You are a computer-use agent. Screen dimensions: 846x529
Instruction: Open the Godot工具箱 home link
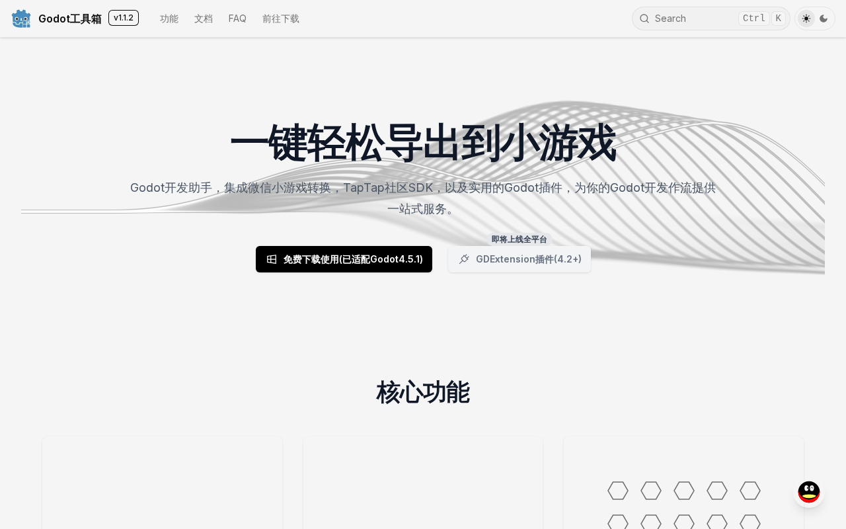point(70,19)
